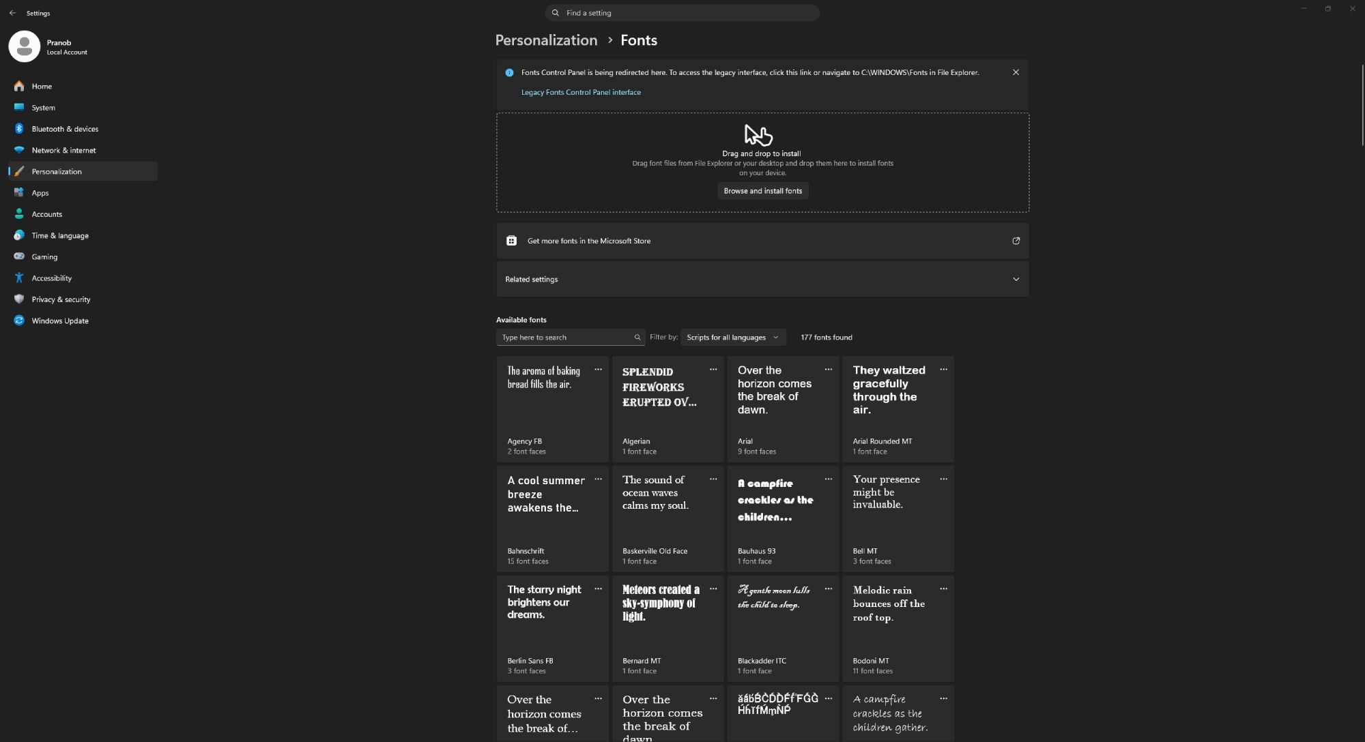Click the 'Available fonts' heading
The width and height of the screenshot is (1365, 742).
[x=521, y=320]
